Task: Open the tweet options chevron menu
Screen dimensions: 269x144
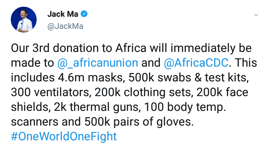Action: click(256, 15)
